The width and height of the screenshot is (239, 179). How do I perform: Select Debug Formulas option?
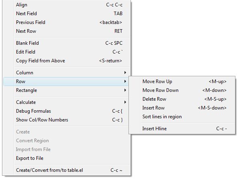[67, 111]
